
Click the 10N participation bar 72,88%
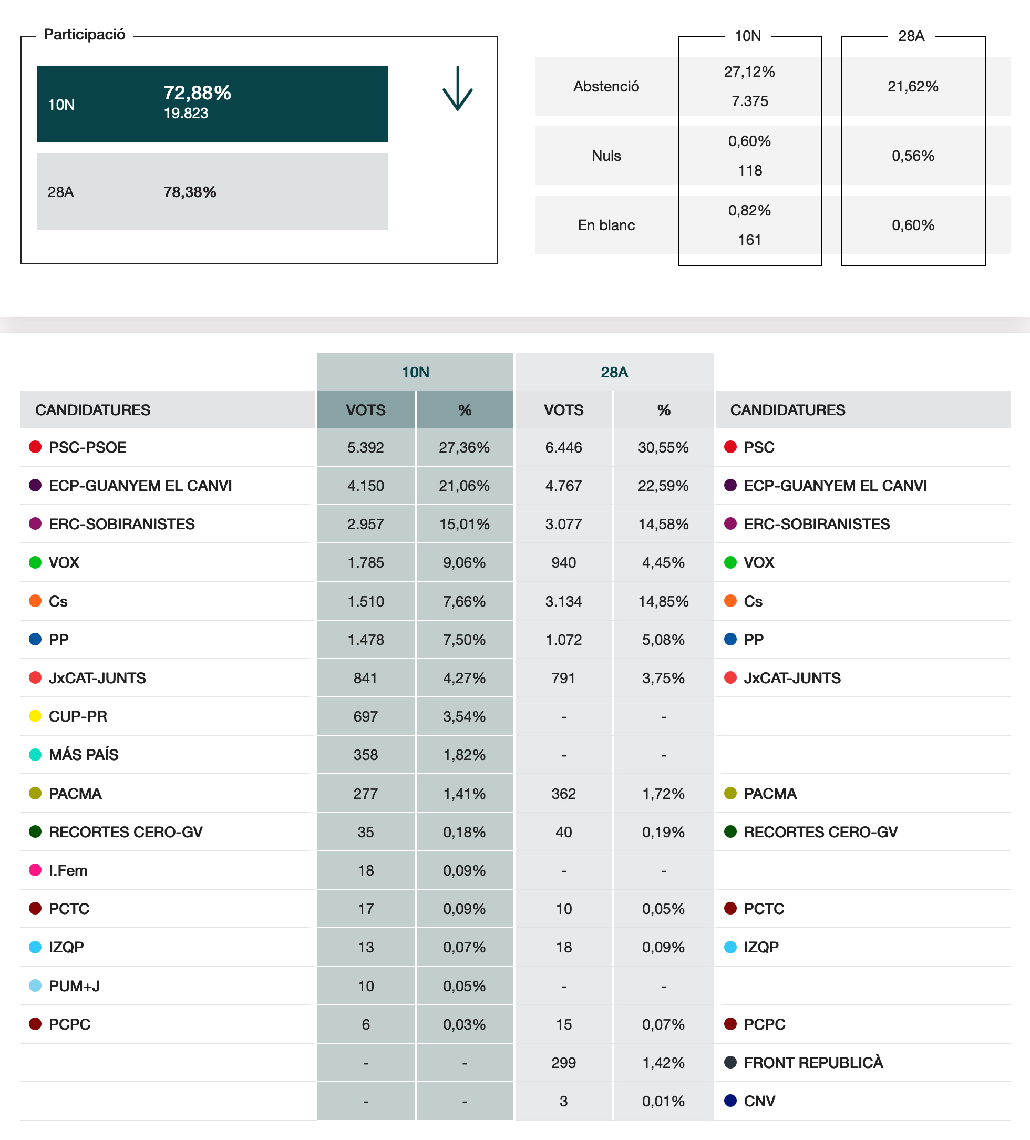point(212,104)
